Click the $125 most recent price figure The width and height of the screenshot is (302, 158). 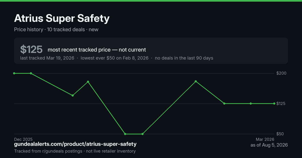click(x=31, y=50)
